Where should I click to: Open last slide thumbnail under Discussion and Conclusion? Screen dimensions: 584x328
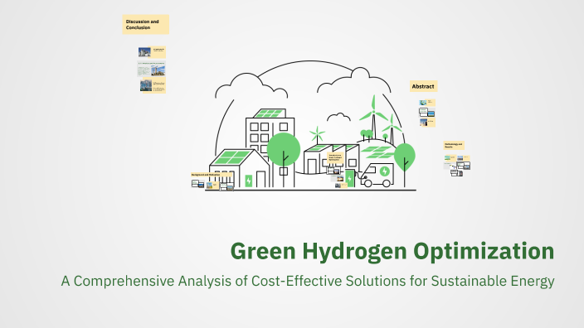(x=153, y=85)
